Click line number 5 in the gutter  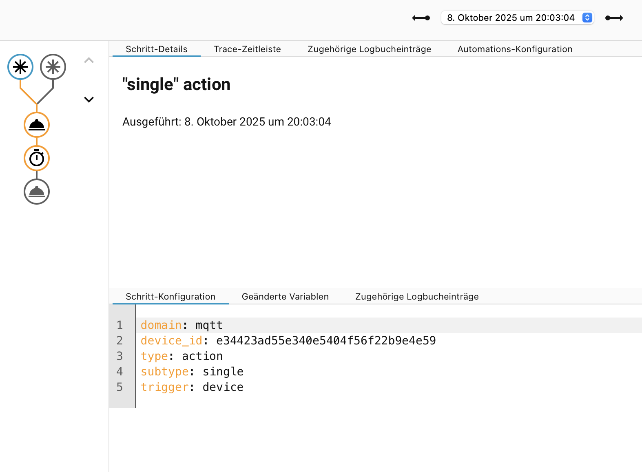(120, 387)
